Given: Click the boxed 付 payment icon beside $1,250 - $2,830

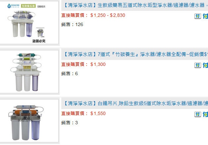Looking at the screenshot, I should point(198,16).
